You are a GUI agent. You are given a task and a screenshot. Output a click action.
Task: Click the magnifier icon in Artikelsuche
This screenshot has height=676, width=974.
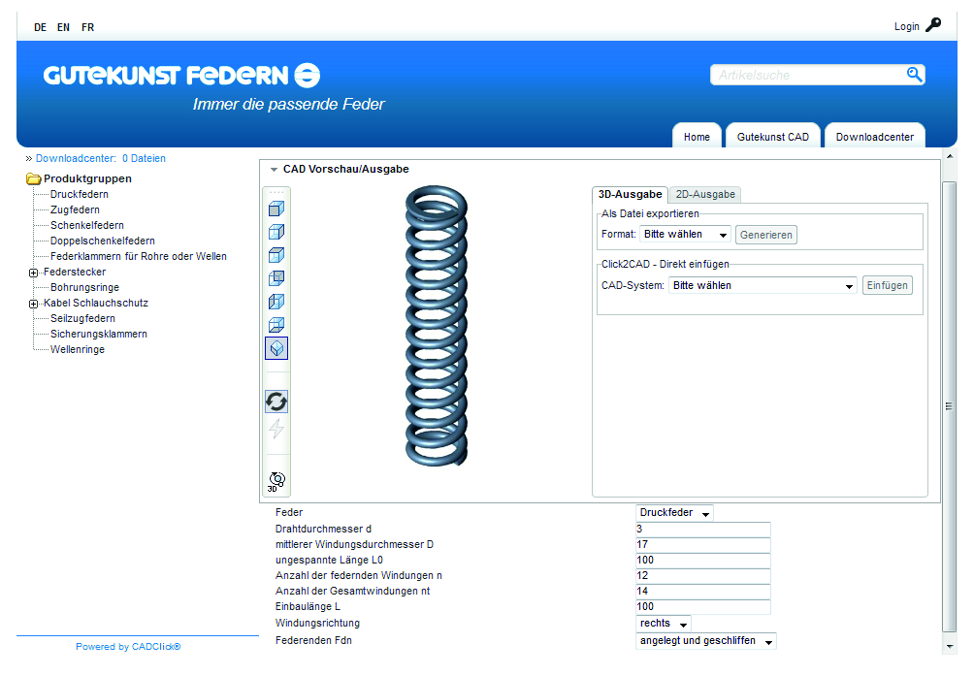point(913,75)
